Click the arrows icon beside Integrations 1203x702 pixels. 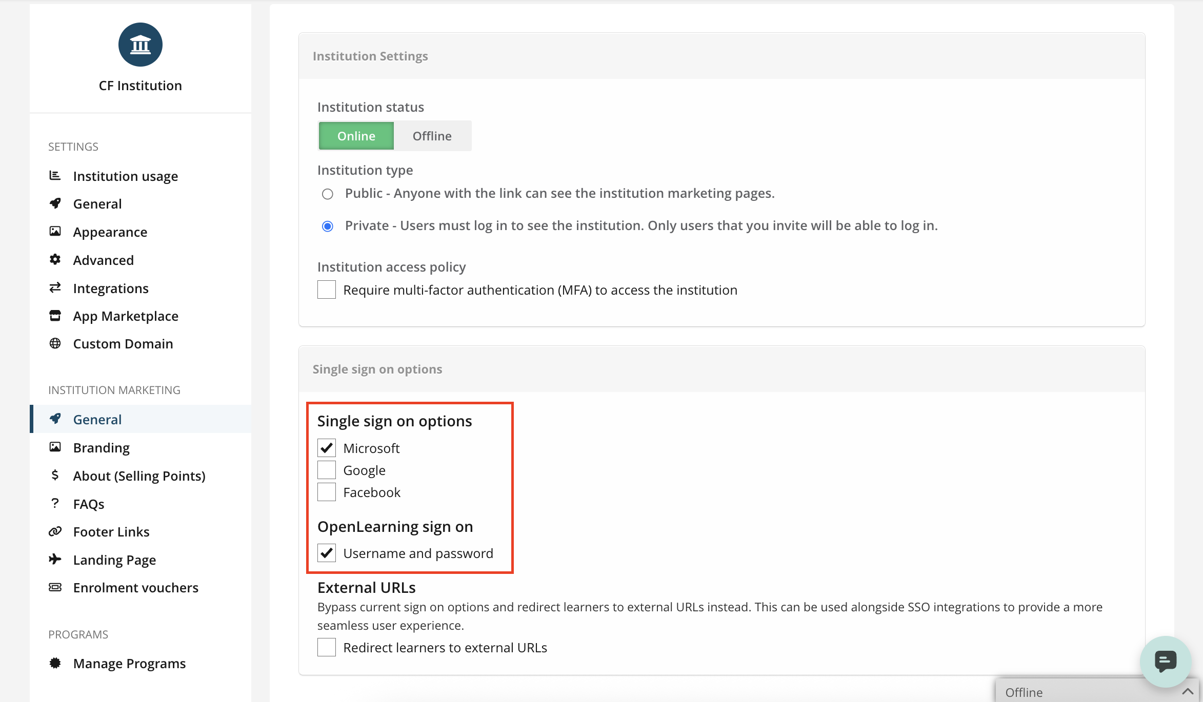tap(55, 288)
